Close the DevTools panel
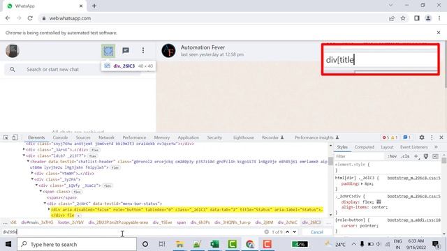Image resolution: width=447 pixels, height=251 pixels. pos(441,137)
